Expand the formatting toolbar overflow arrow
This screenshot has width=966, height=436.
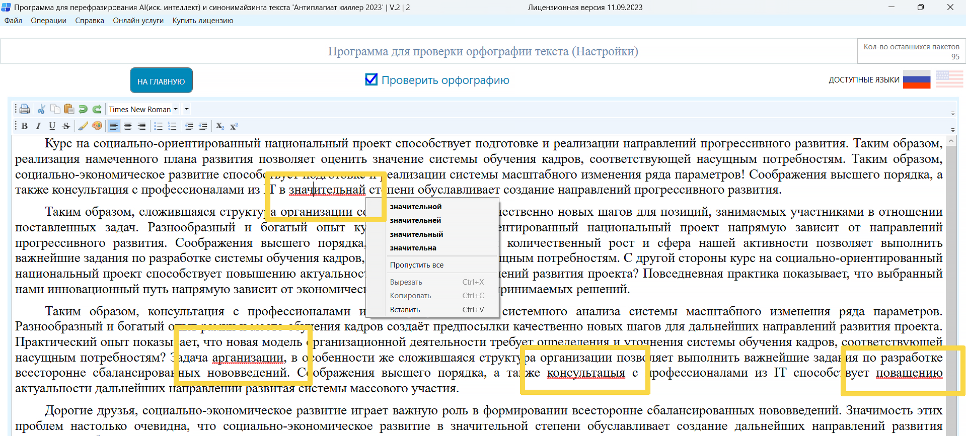tap(952, 130)
